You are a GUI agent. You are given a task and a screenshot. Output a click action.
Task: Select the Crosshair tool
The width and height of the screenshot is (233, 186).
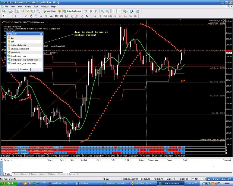(x=9, y=16)
